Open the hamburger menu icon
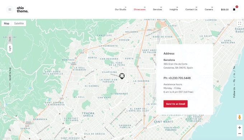Viewport: 244px width, 140px height. (x=10, y=9)
